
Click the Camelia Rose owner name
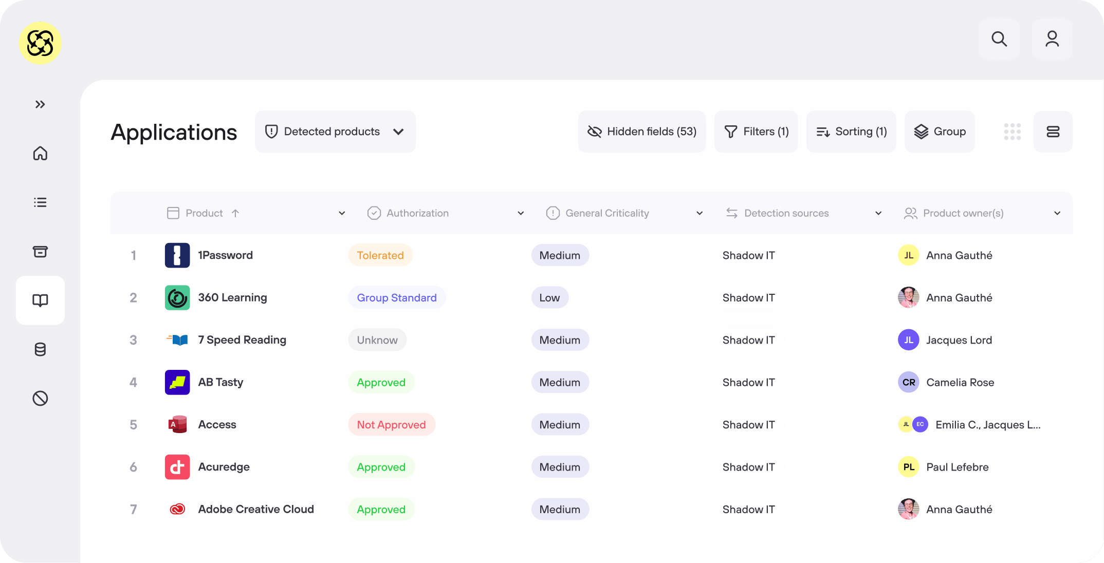pyautogui.click(x=960, y=382)
